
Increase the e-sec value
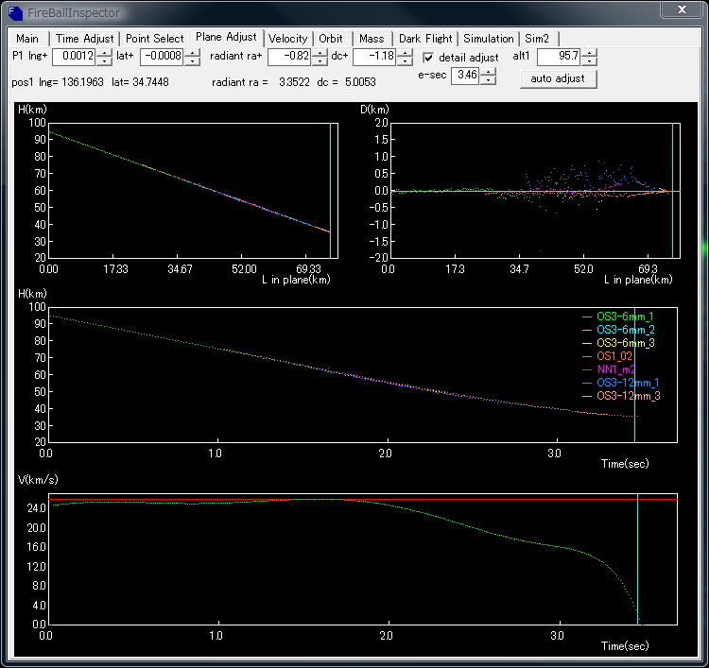[x=488, y=72]
